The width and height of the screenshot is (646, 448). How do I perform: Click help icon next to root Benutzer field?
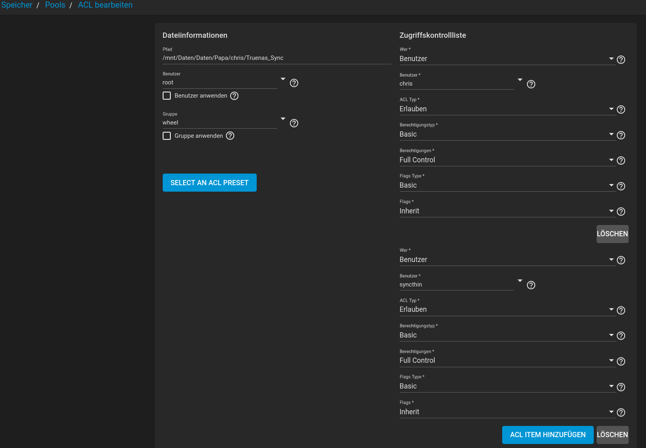pyautogui.click(x=294, y=83)
